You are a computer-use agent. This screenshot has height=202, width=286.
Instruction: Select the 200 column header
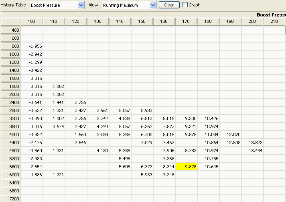[x=252, y=21]
